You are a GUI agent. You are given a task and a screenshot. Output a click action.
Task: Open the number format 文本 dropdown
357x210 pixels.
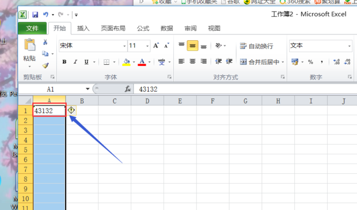coord(350,46)
